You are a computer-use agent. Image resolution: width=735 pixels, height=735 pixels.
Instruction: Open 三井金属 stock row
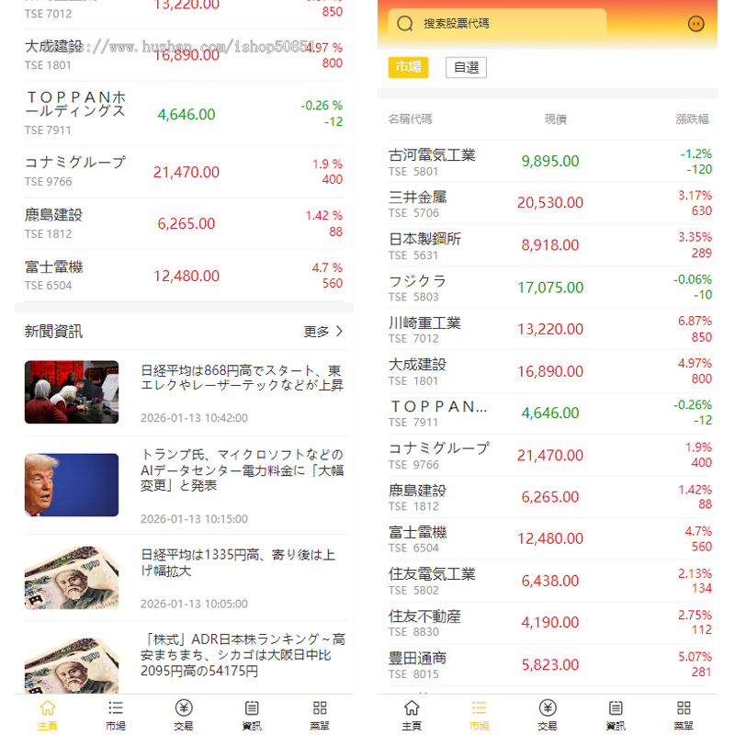(548, 203)
